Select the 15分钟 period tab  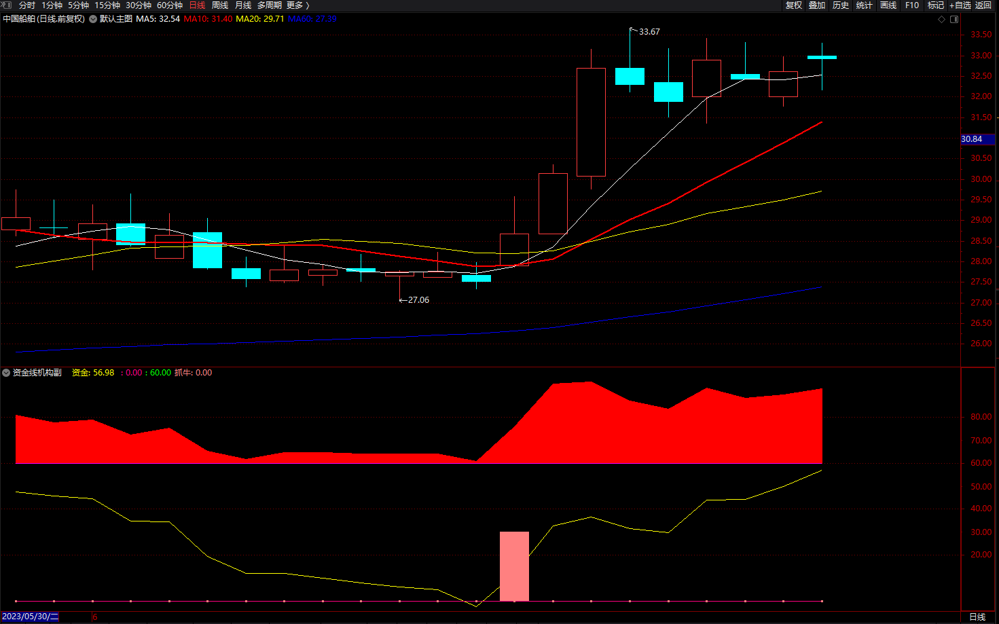[107, 5]
